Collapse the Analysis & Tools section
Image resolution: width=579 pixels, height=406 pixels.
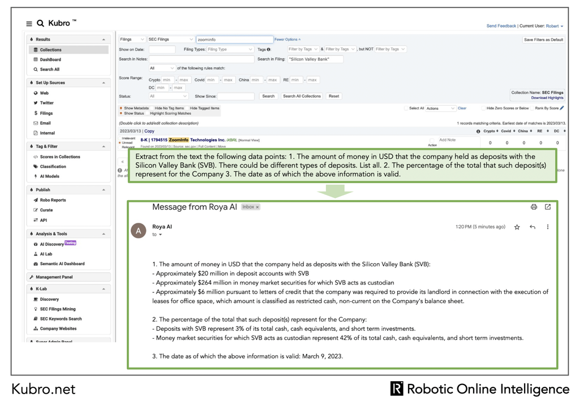coord(104,234)
